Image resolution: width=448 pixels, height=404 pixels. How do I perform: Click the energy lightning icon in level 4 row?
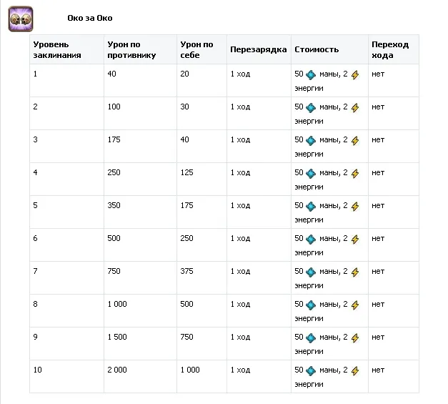pos(355,173)
